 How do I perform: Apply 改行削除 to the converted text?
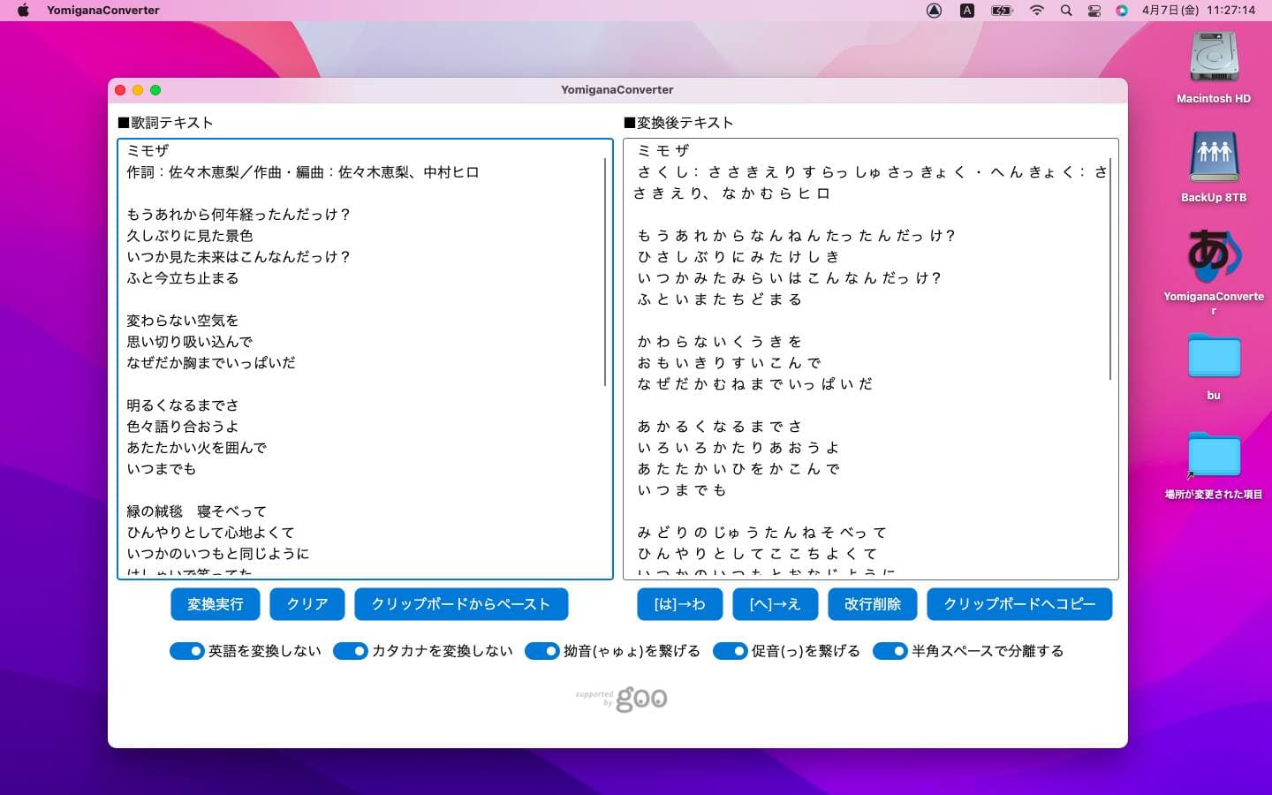[873, 604]
